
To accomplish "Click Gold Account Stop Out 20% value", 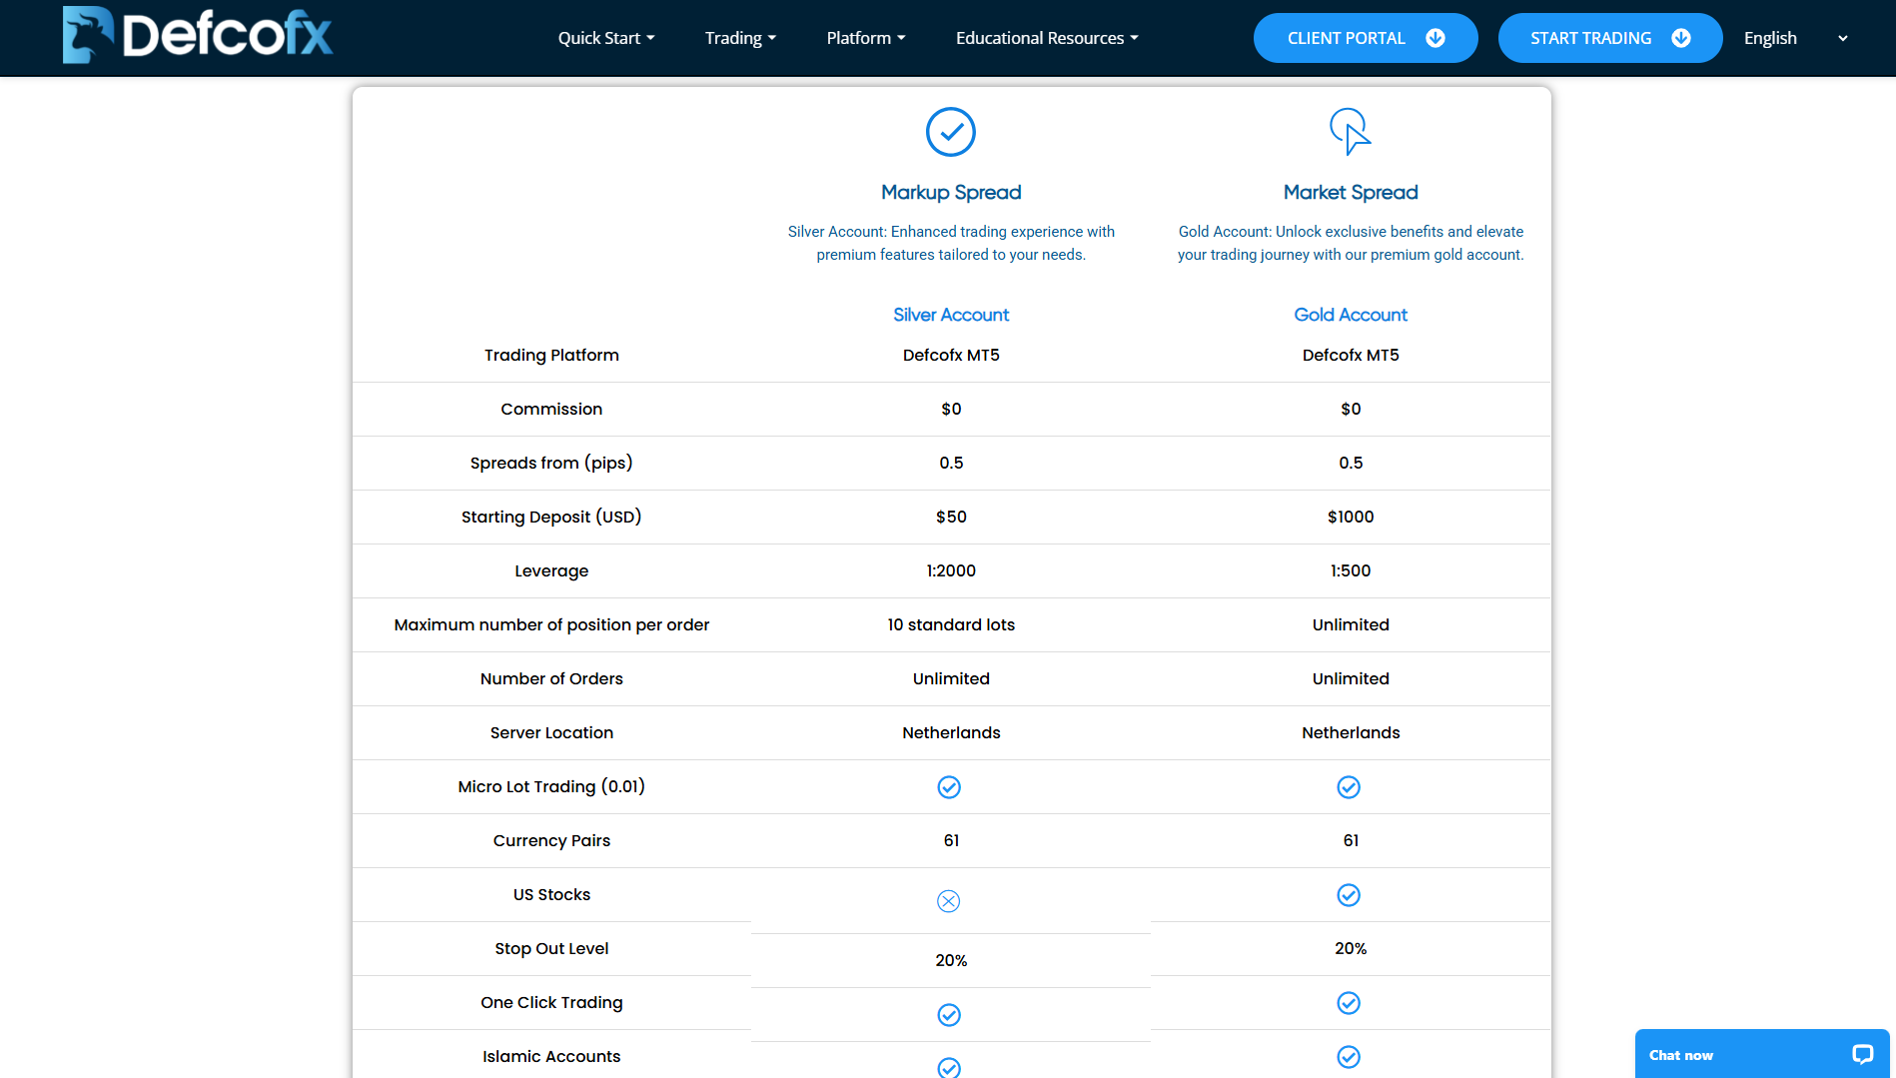I will click(1351, 948).
